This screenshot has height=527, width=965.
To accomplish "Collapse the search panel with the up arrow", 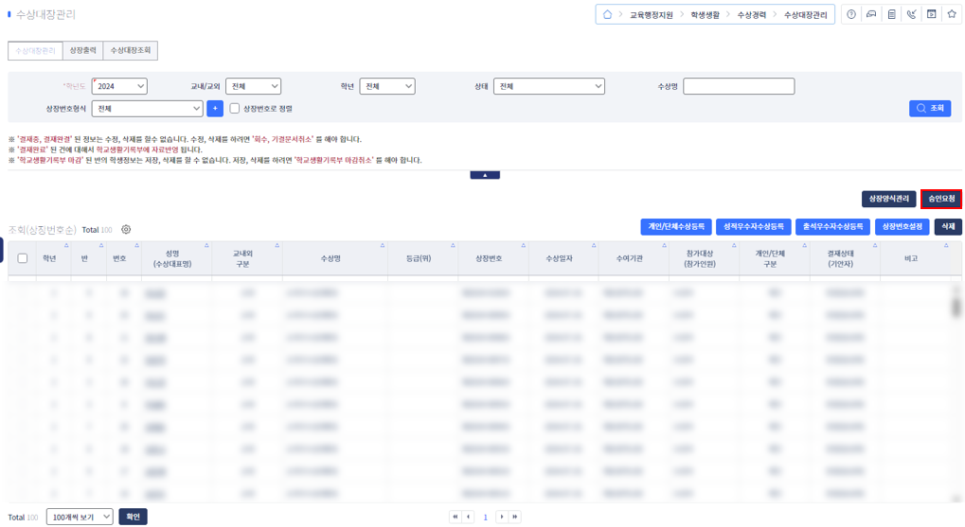I will point(485,175).
